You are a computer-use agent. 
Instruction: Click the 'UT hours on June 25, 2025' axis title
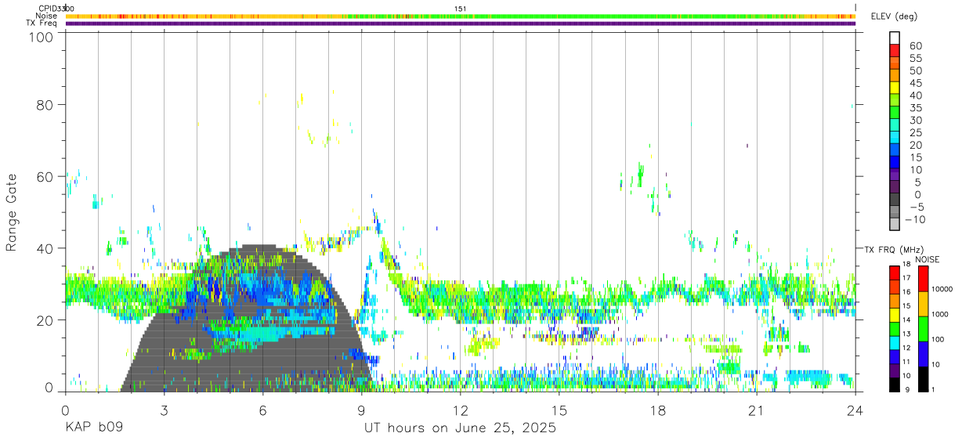coord(460,428)
